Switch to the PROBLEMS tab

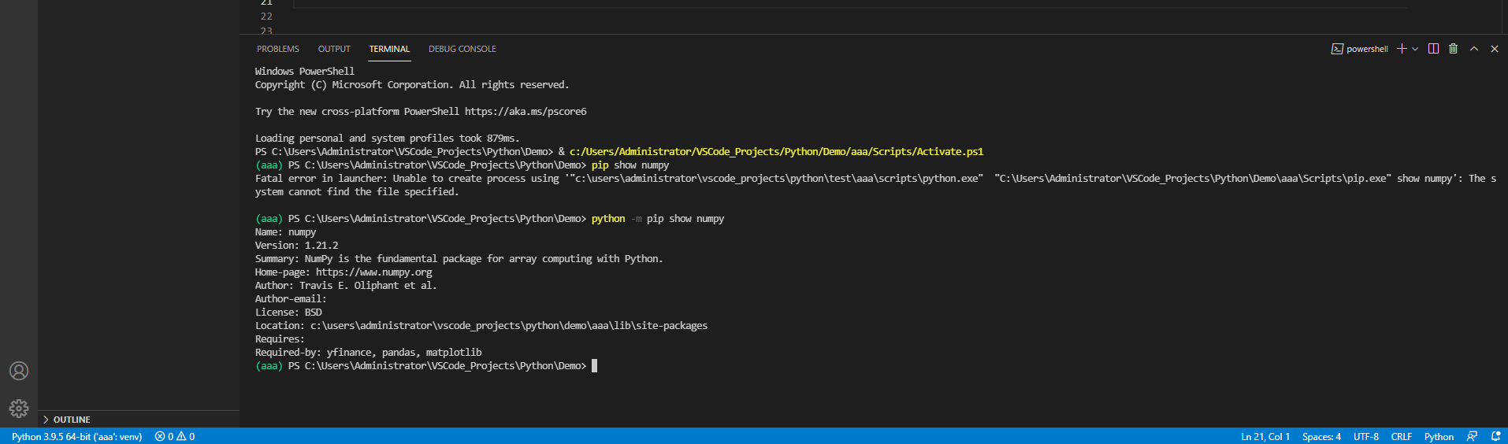[277, 49]
